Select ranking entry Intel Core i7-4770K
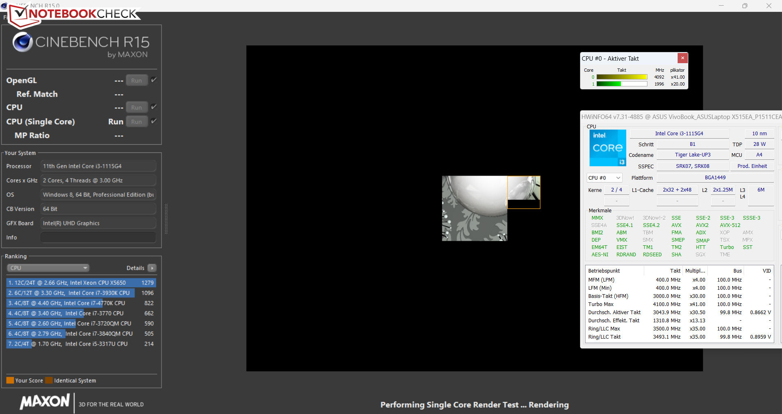Screen dimensions: 782x414 click(81, 303)
